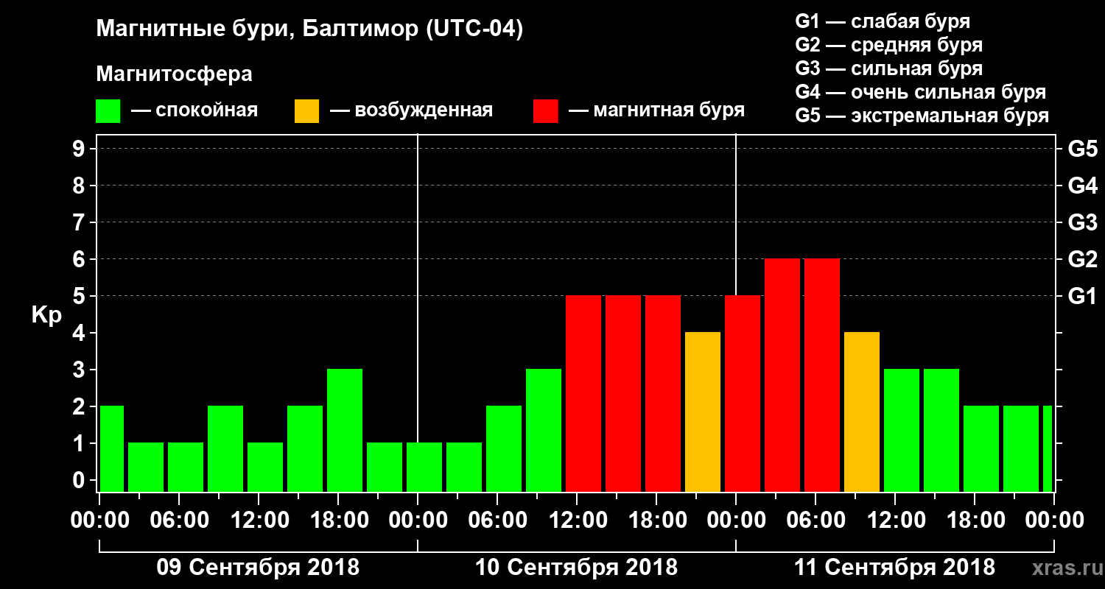Click the green Kp 3 bar just after 12:00, 11 September
This screenshot has width=1105, height=589.
point(902,431)
